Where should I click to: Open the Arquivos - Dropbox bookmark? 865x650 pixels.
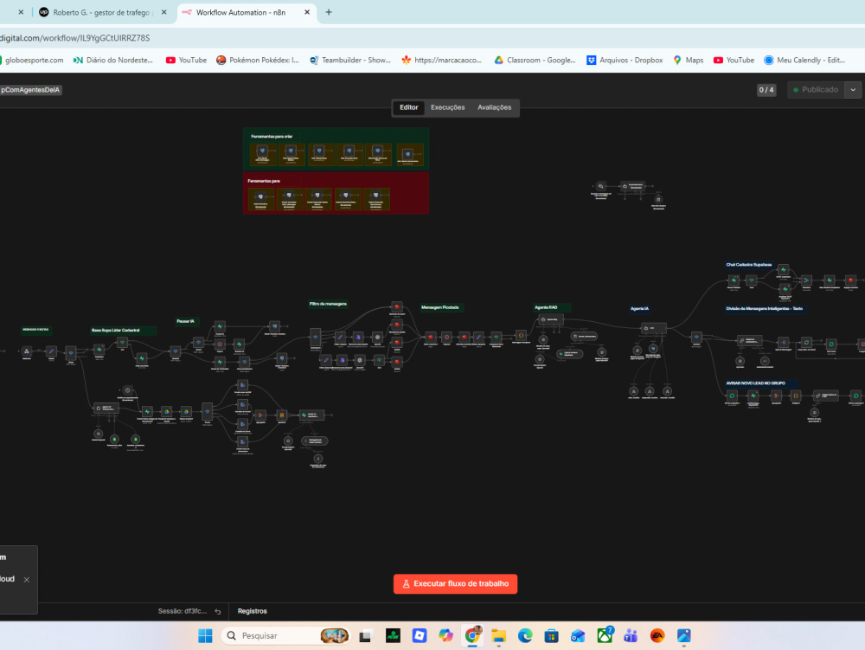pos(625,60)
